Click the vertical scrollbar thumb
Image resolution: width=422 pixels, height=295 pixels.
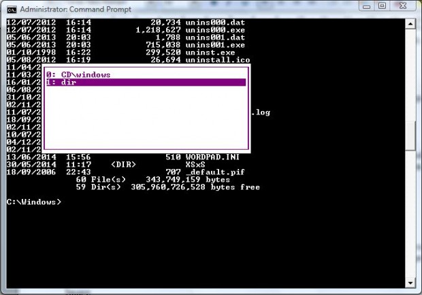(410, 136)
